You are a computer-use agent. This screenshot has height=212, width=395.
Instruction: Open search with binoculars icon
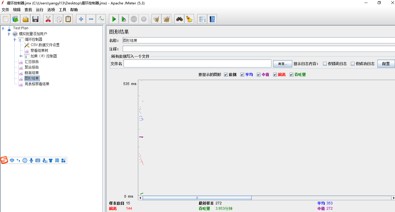[x=179, y=19]
